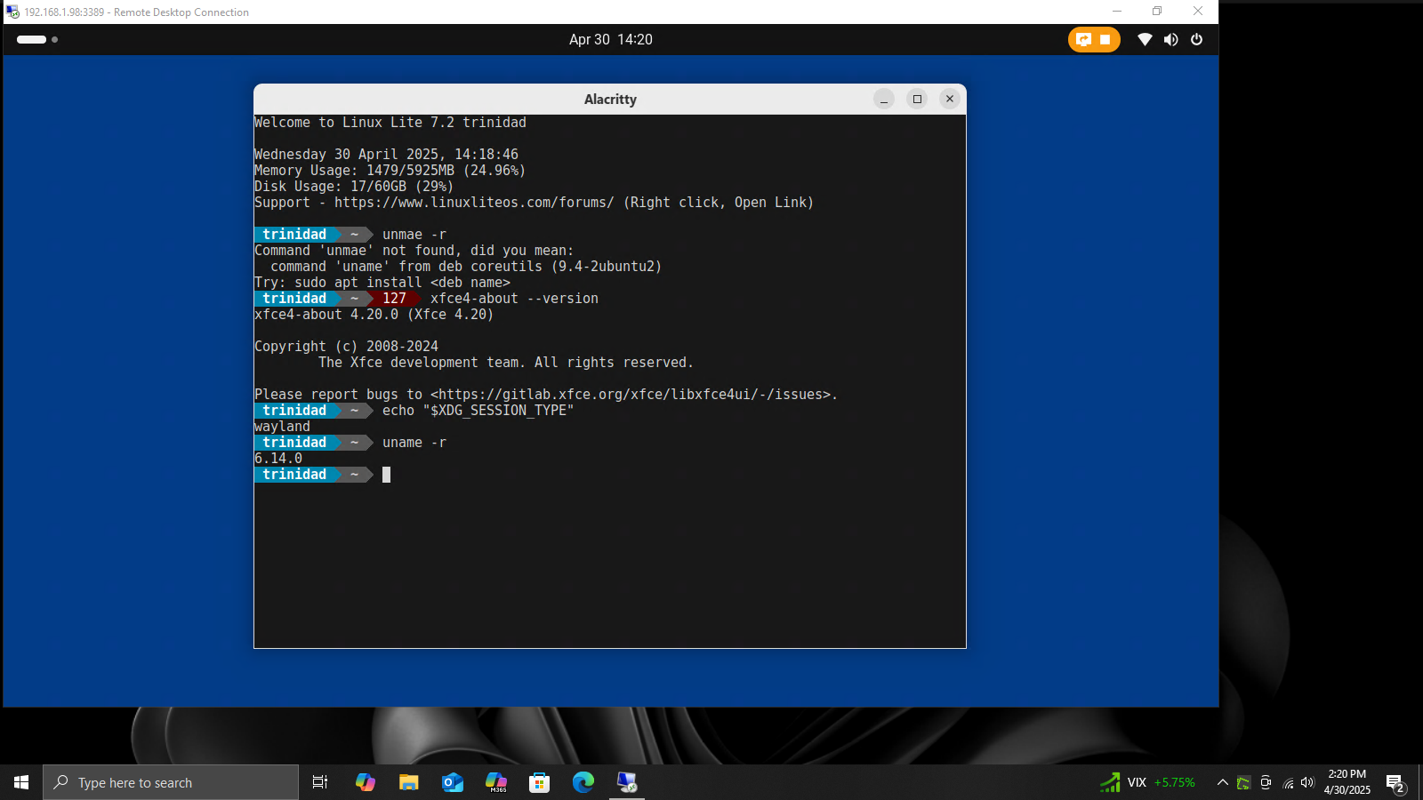Click the red 127 exit code segment
Image resolution: width=1423 pixels, height=800 pixels.
[394, 299]
